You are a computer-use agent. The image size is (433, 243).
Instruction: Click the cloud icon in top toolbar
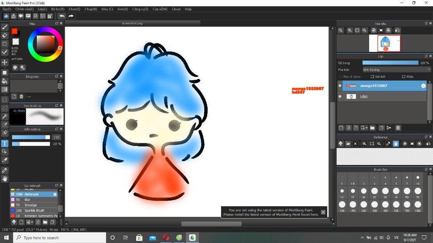(6, 16)
